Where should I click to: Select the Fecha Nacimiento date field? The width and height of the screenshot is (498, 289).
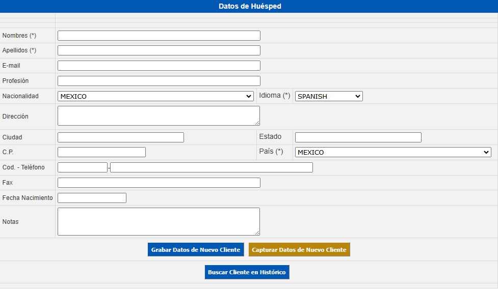coord(92,198)
